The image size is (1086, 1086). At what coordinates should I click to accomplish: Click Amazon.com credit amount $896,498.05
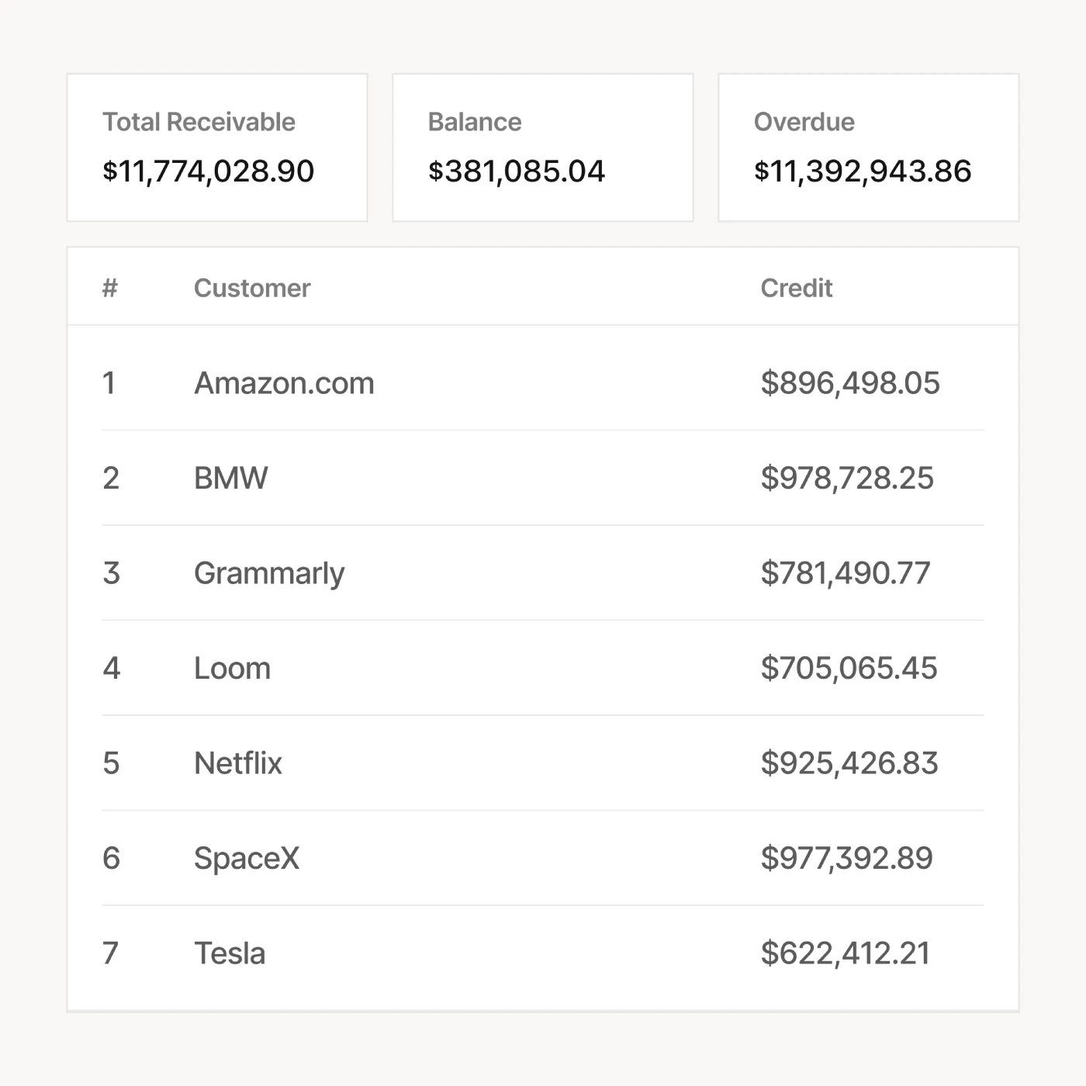[x=850, y=383]
